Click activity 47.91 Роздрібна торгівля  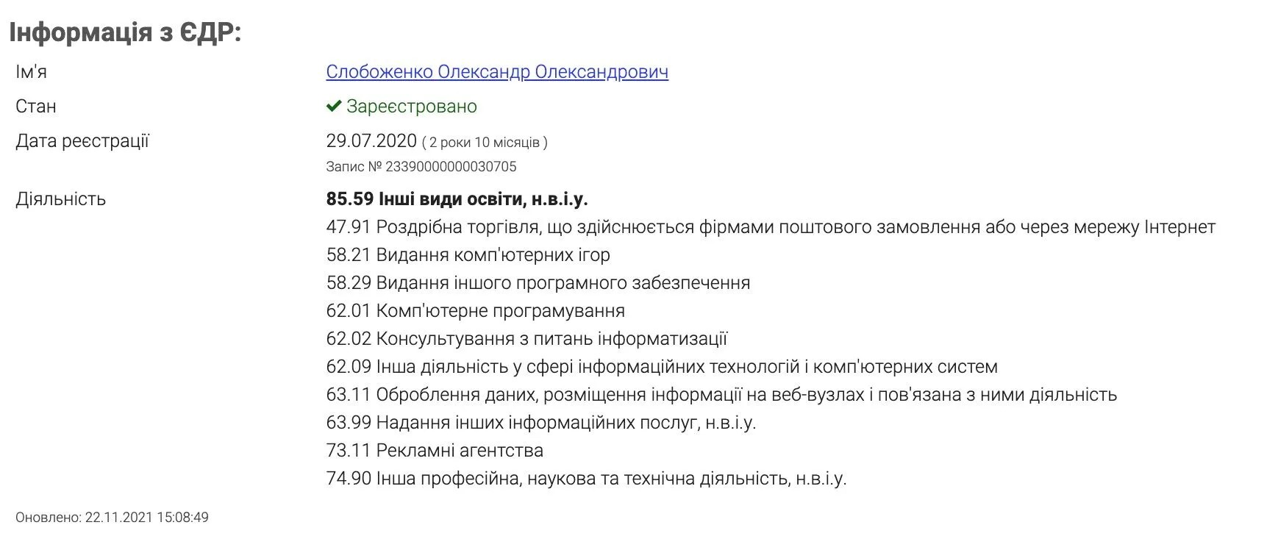click(x=771, y=227)
